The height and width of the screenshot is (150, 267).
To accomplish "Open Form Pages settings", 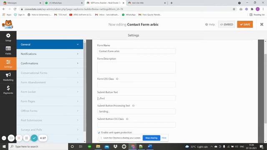I will pos(50,101).
